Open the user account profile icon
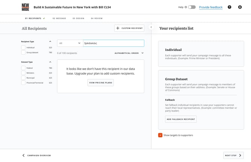The width and height of the screenshot is (251, 162). click(x=240, y=7)
